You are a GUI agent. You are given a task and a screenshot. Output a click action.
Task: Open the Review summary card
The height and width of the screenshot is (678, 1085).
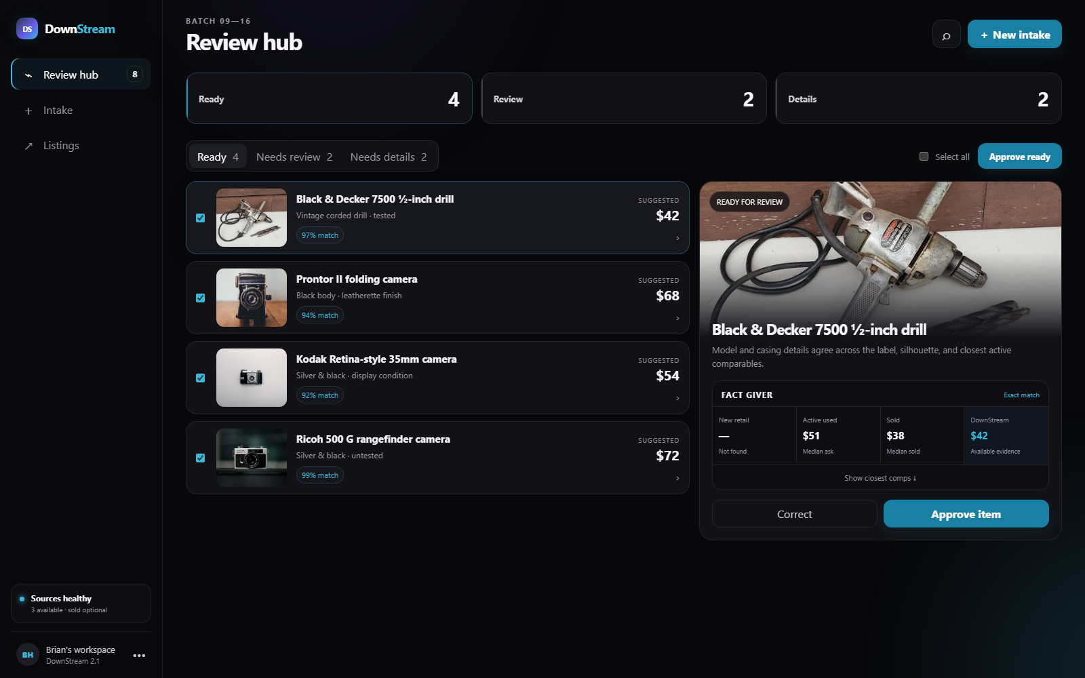click(624, 98)
